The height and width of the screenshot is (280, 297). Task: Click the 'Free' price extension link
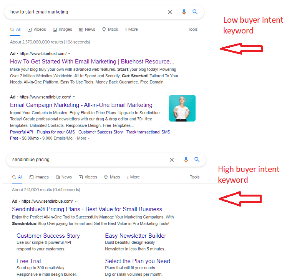click(x=14, y=138)
